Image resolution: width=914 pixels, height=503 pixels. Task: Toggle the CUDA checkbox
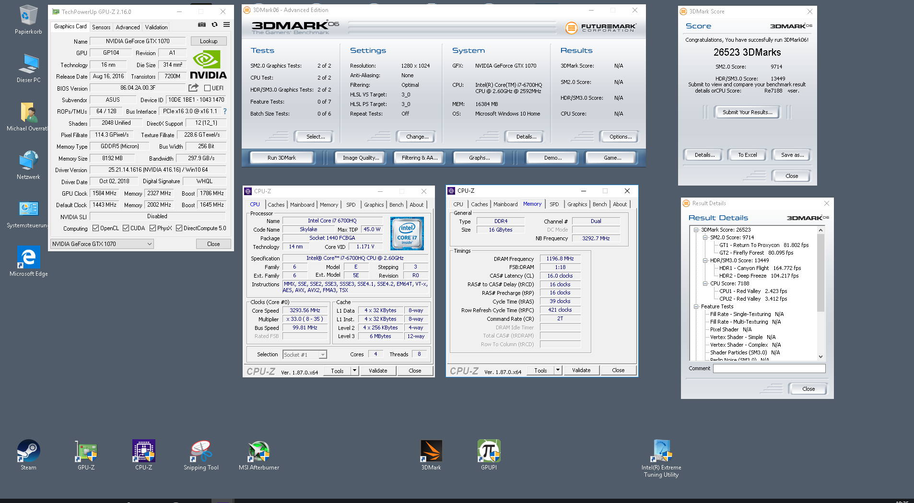coord(126,228)
